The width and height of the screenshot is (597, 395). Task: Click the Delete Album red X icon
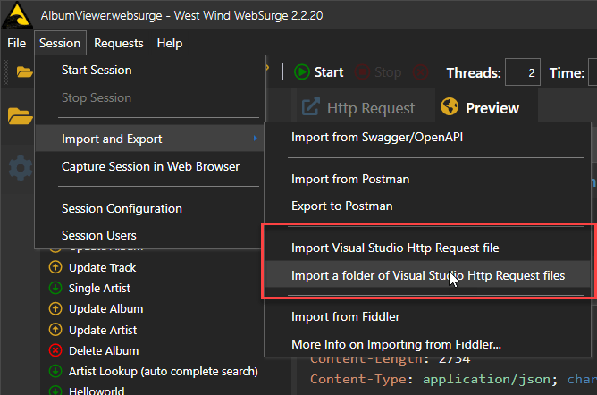[x=55, y=350]
